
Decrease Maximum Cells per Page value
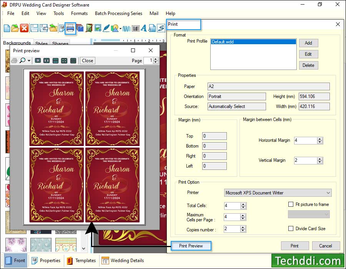point(243,219)
